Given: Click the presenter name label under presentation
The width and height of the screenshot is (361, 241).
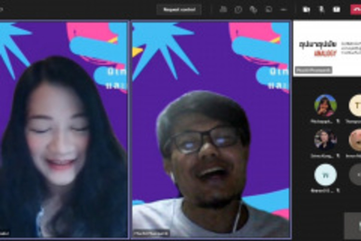Looking at the screenshot, I should 313,70.
